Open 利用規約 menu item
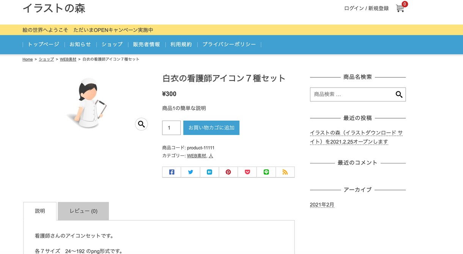Viewport: 463px width, 254px height. point(181,44)
